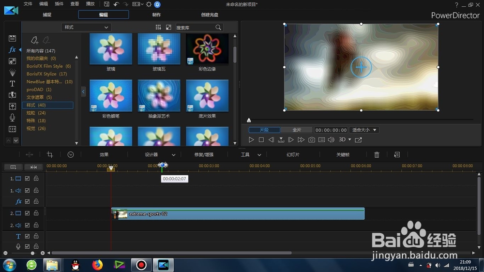Show hidden Windows tray icons arrow
Viewport: 484px width, 272px height.
point(421,265)
